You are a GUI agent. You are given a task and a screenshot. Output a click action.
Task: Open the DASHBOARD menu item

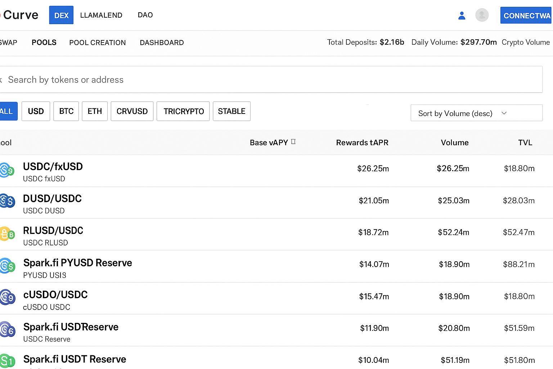(162, 43)
